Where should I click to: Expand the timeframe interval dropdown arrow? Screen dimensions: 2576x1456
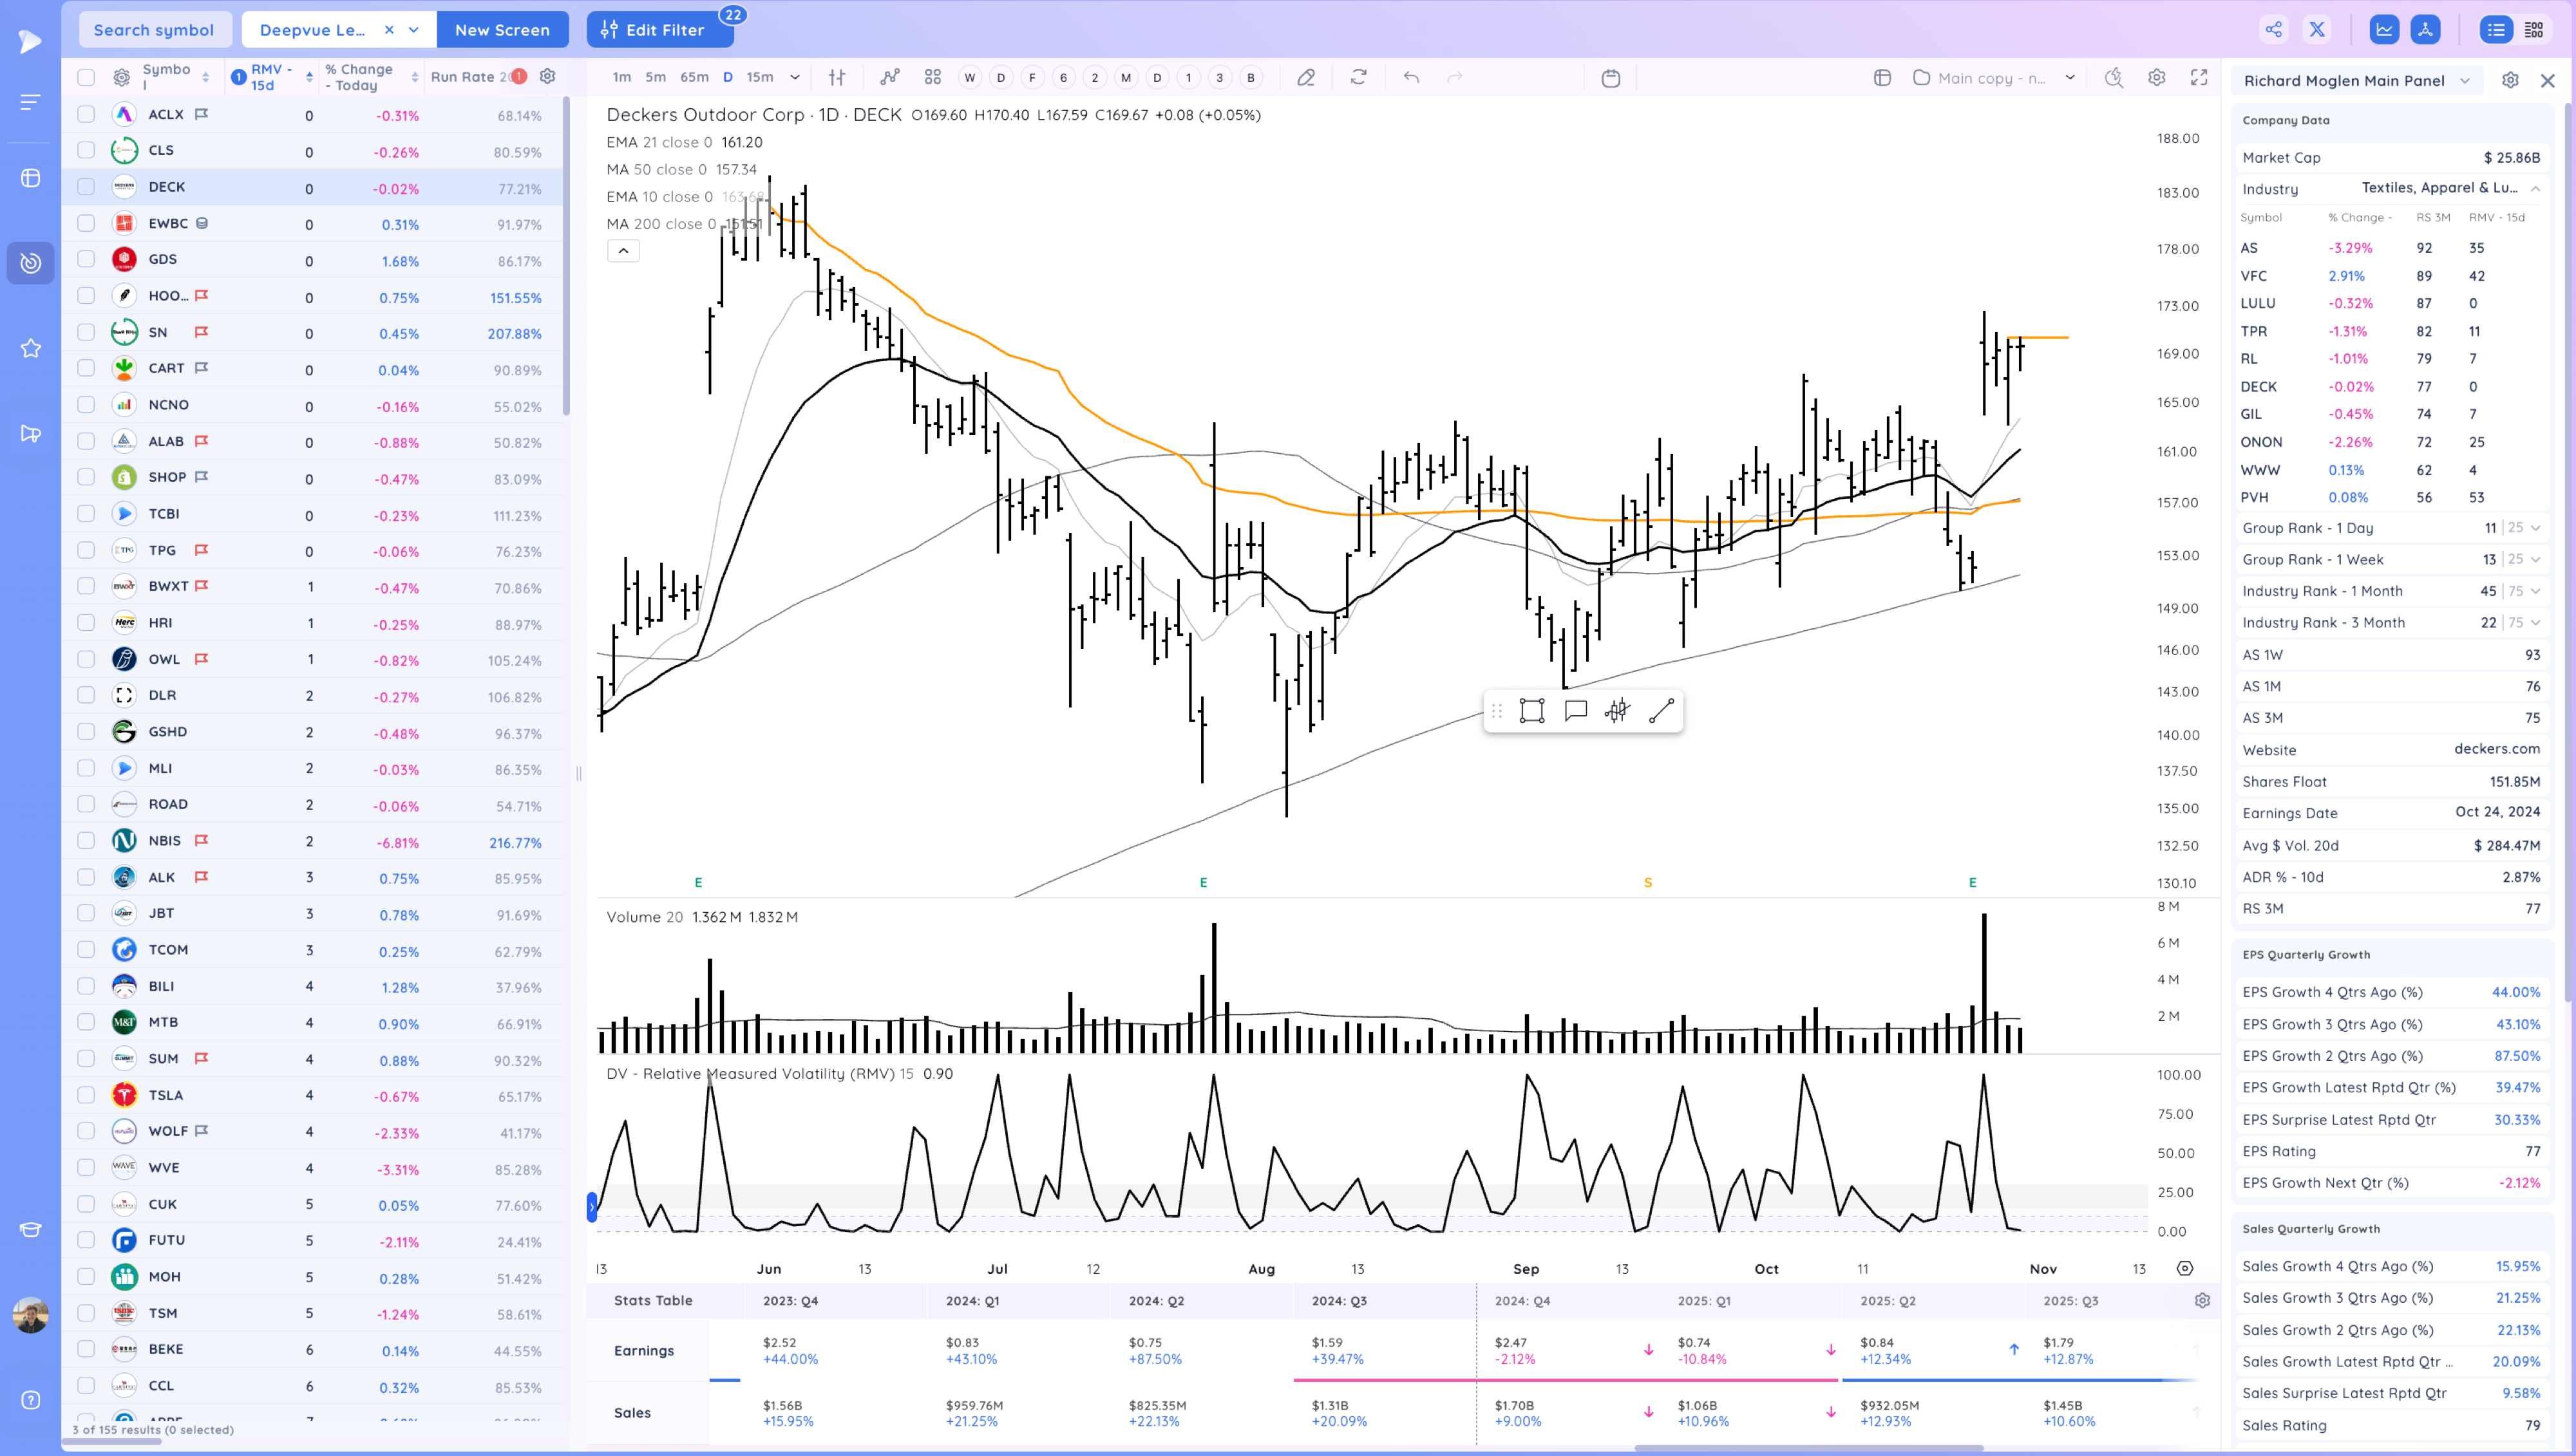(x=794, y=77)
